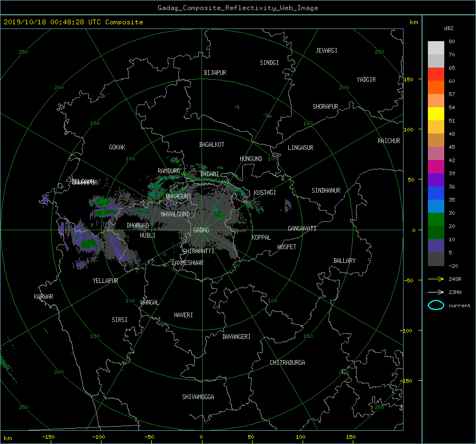Image resolution: width=476 pixels, height=444 pixels.
Task: Click the SINDGI city label
Action: coord(269,63)
